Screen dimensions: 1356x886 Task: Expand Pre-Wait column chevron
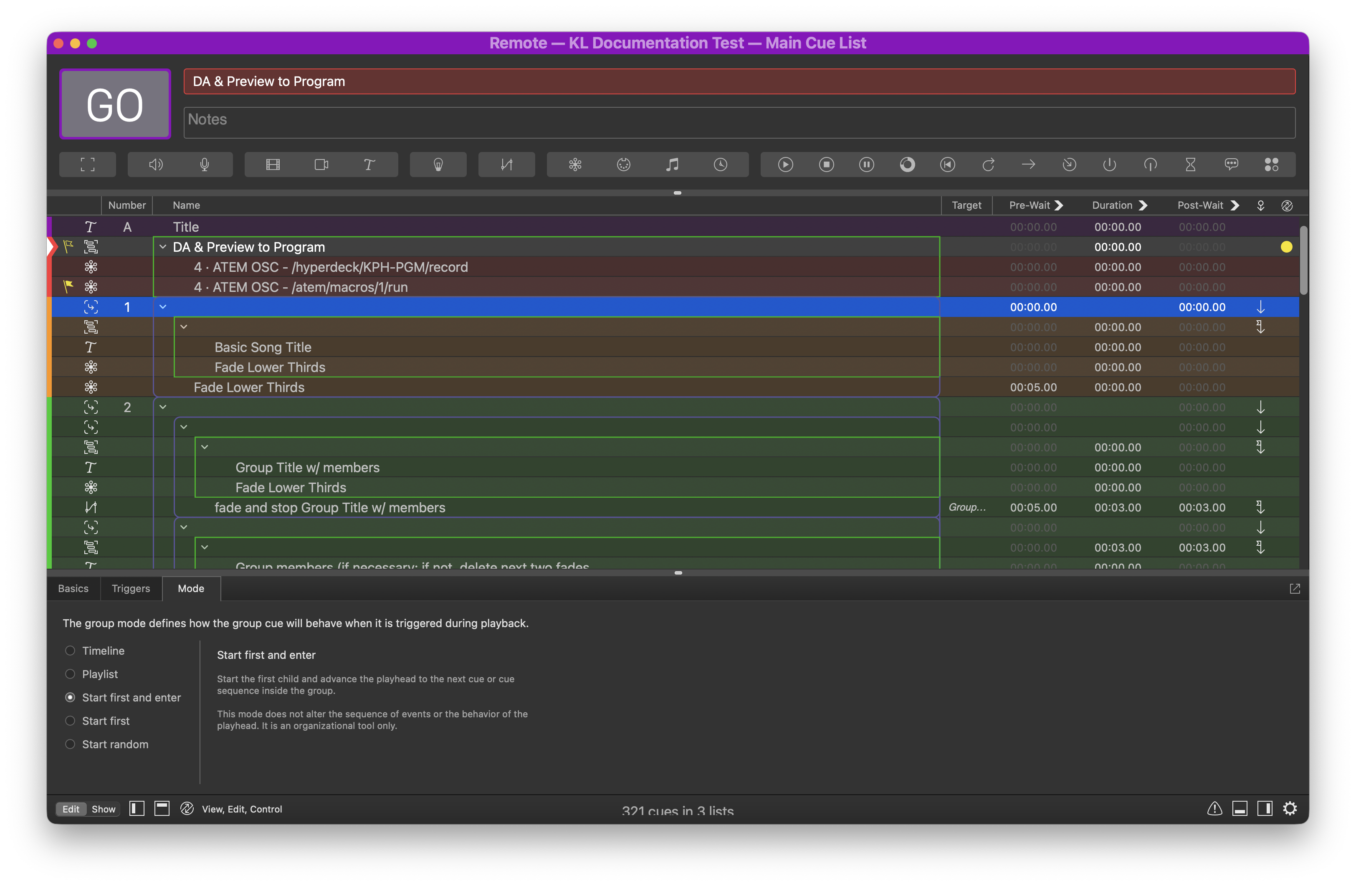(x=1059, y=205)
